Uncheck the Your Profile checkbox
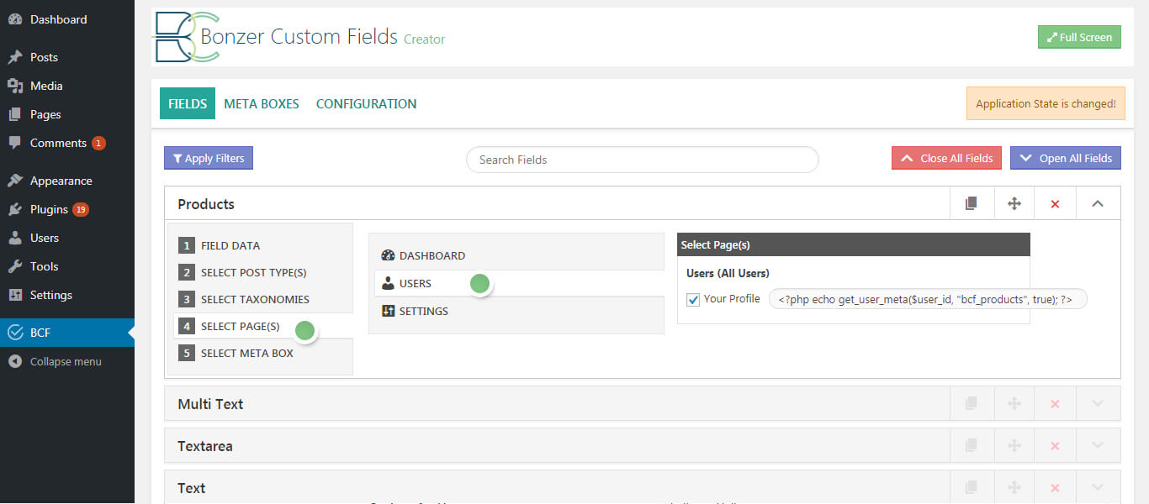 pyautogui.click(x=693, y=299)
